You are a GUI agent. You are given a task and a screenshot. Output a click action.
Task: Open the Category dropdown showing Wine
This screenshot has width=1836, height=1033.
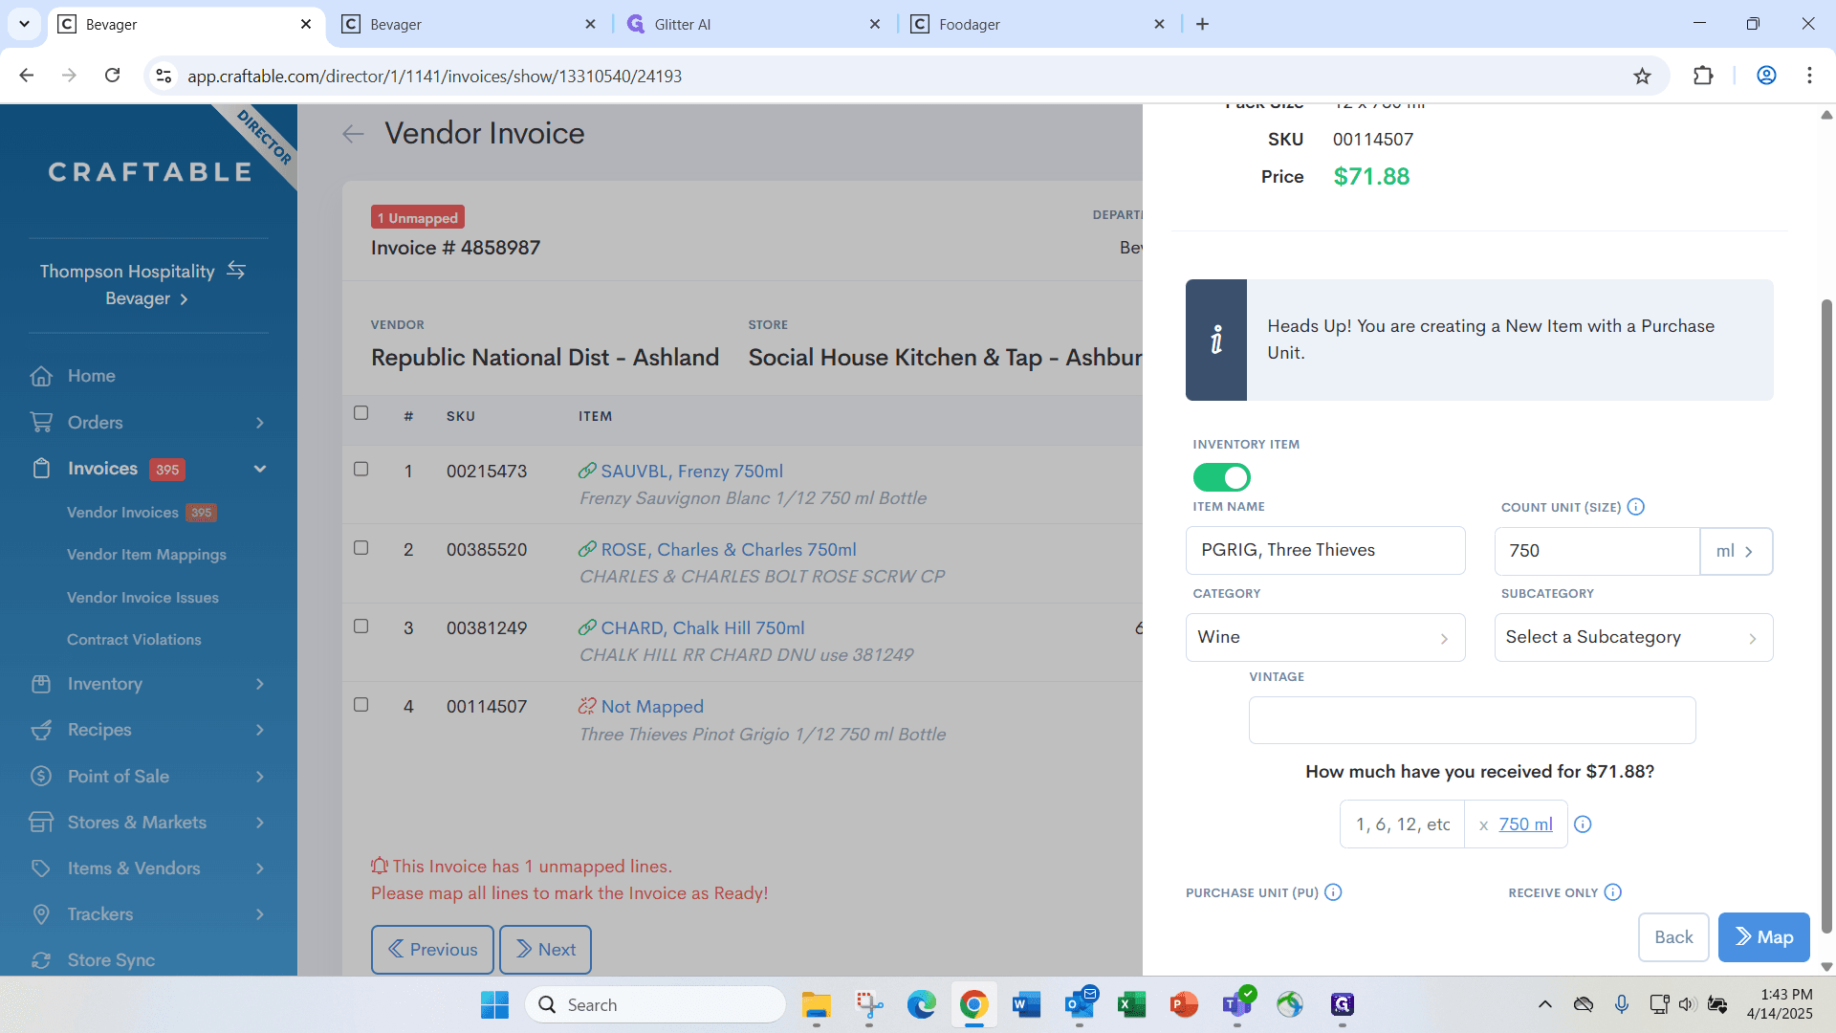tap(1325, 637)
